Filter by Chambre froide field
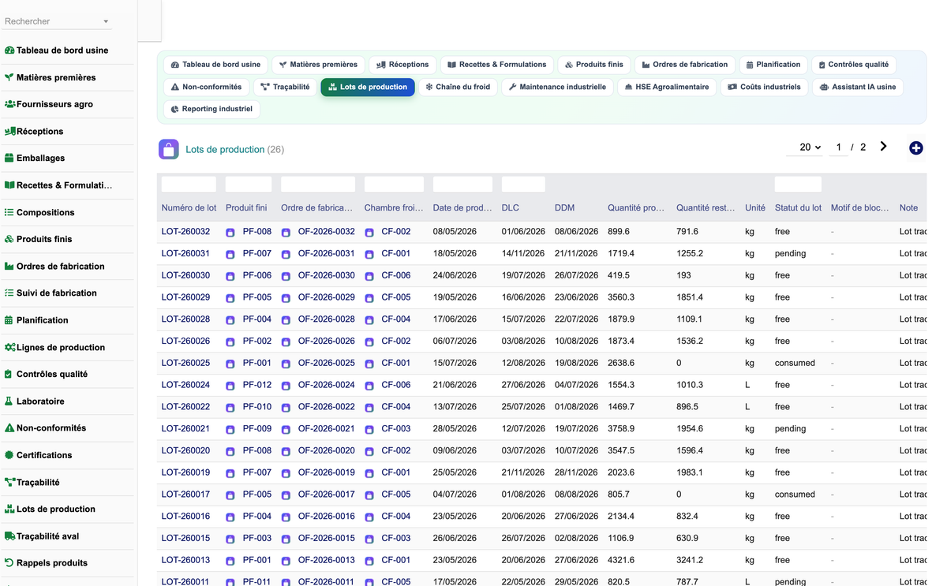The image size is (947, 586). tap(394, 185)
